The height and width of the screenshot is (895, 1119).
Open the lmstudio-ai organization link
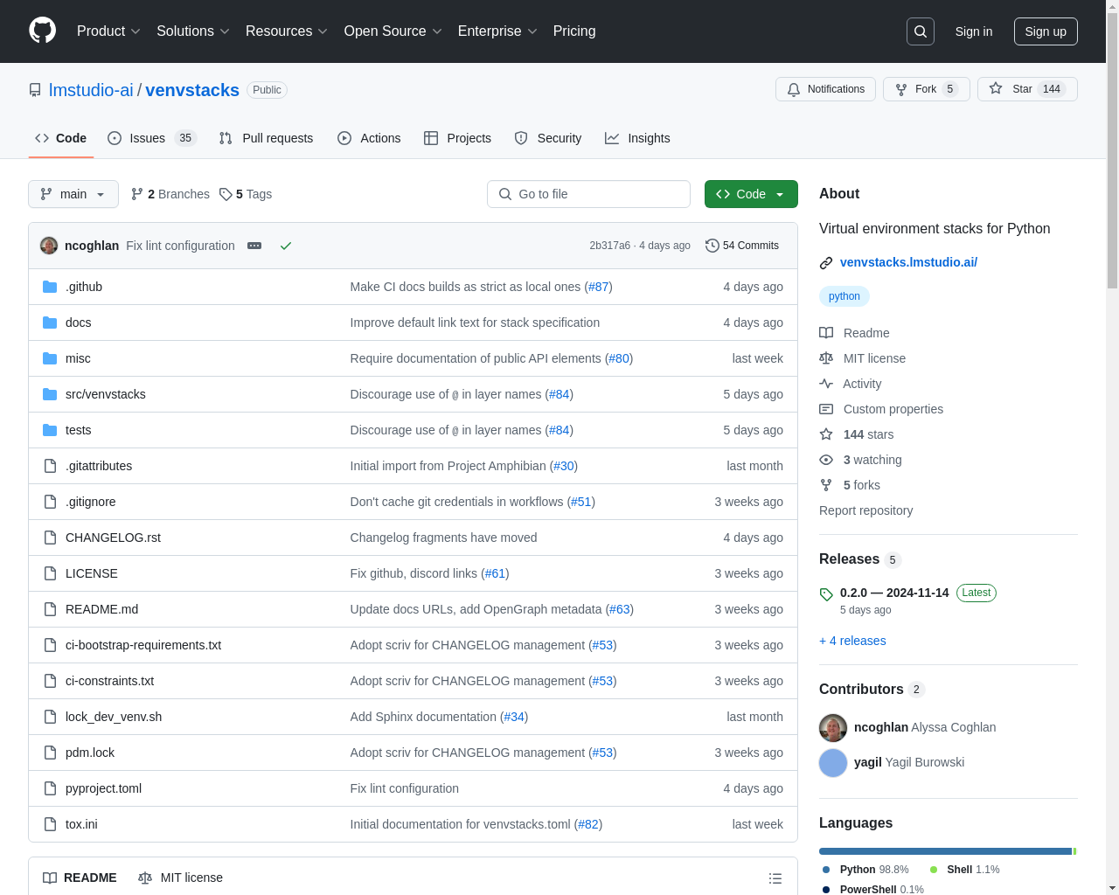point(91,90)
